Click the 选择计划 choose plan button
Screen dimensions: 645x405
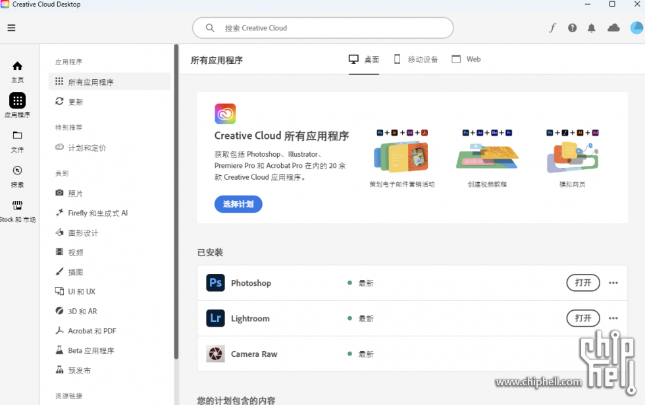tap(238, 204)
